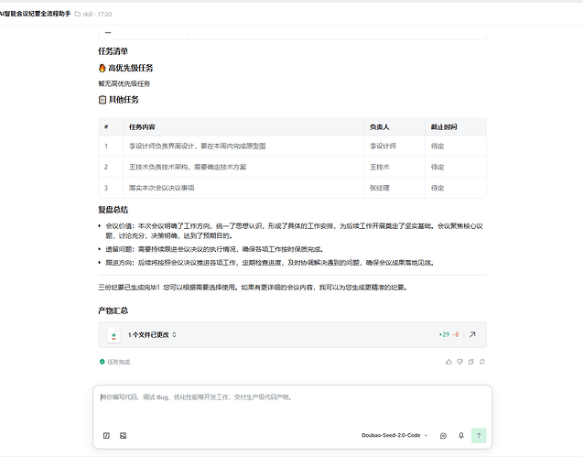Image resolution: width=583 pixels, height=457 pixels.
Task: Click the 跟进方向 bullet line
Action: tap(270, 263)
